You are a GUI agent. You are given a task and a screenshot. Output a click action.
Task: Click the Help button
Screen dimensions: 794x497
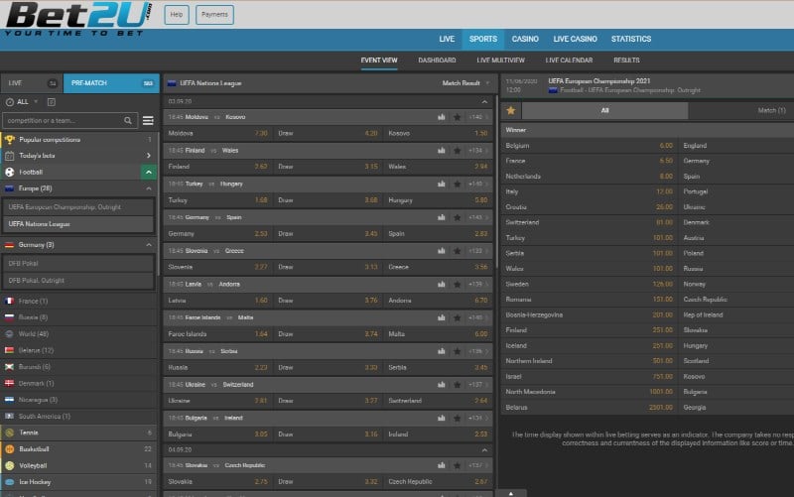tap(177, 15)
